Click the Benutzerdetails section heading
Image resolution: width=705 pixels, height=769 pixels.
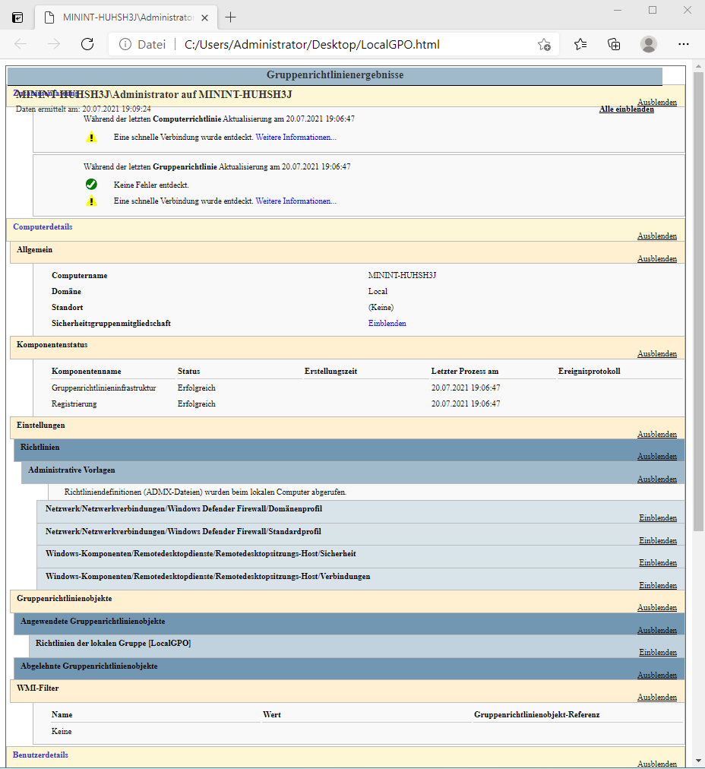click(x=41, y=755)
